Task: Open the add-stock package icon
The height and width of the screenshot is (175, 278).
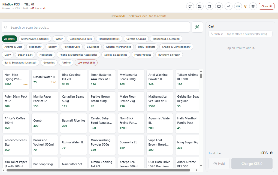Action: (x=190, y=6)
